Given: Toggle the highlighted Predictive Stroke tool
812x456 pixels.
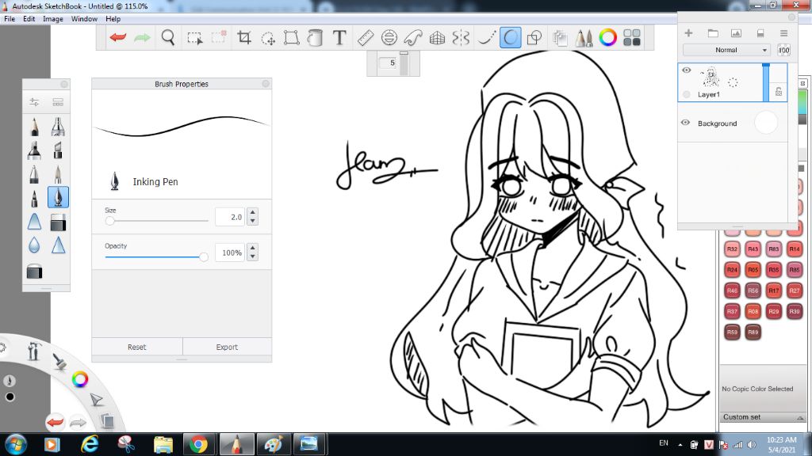Looking at the screenshot, I should 510,37.
